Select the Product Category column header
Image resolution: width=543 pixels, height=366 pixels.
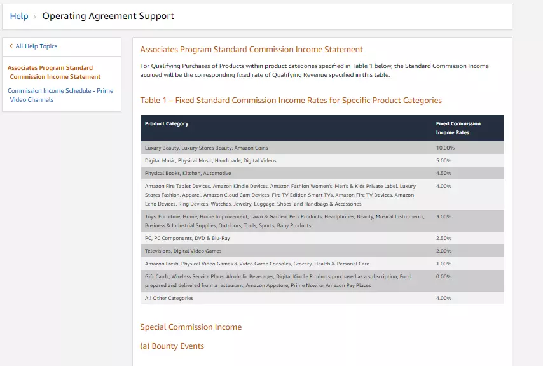click(x=167, y=123)
